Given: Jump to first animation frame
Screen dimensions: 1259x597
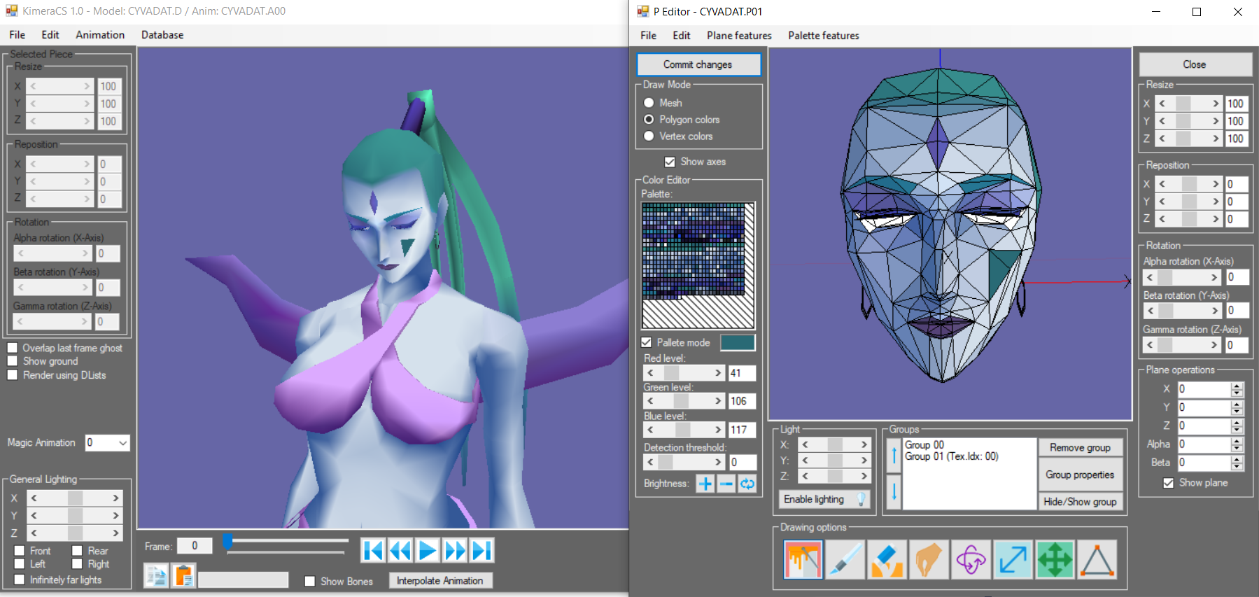Looking at the screenshot, I should [x=373, y=551].
